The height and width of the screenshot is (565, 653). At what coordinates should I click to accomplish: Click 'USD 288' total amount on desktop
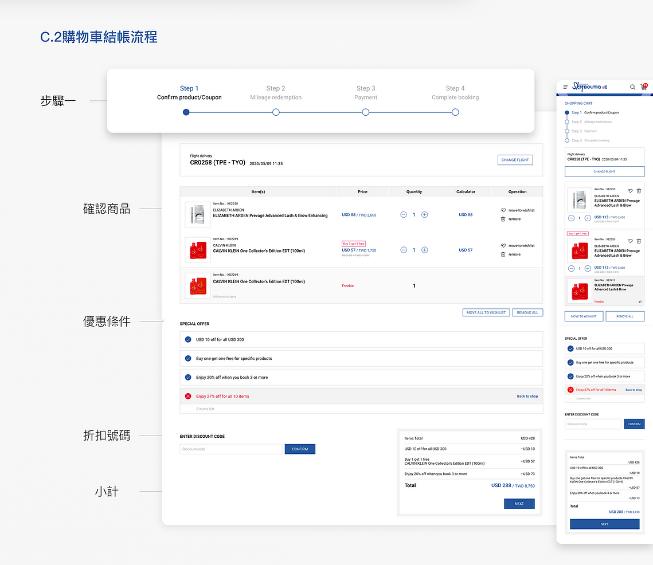tap(501, 485)
